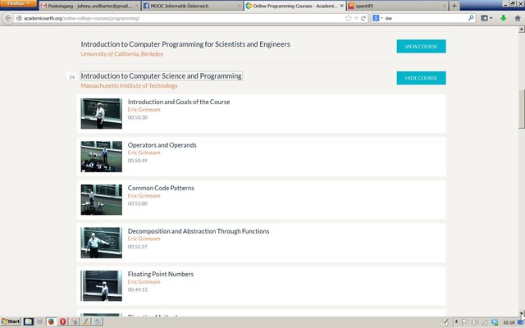Bookmark this page with star icon

pyautogui.click(x=348, y=18)
